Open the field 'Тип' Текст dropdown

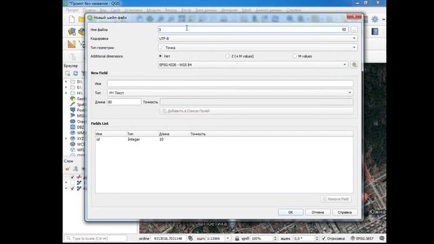pos(230,93)
